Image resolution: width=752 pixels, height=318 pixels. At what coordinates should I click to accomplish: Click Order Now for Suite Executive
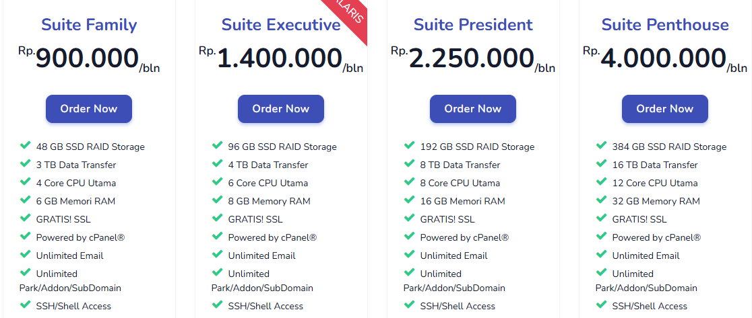[281, 109]
